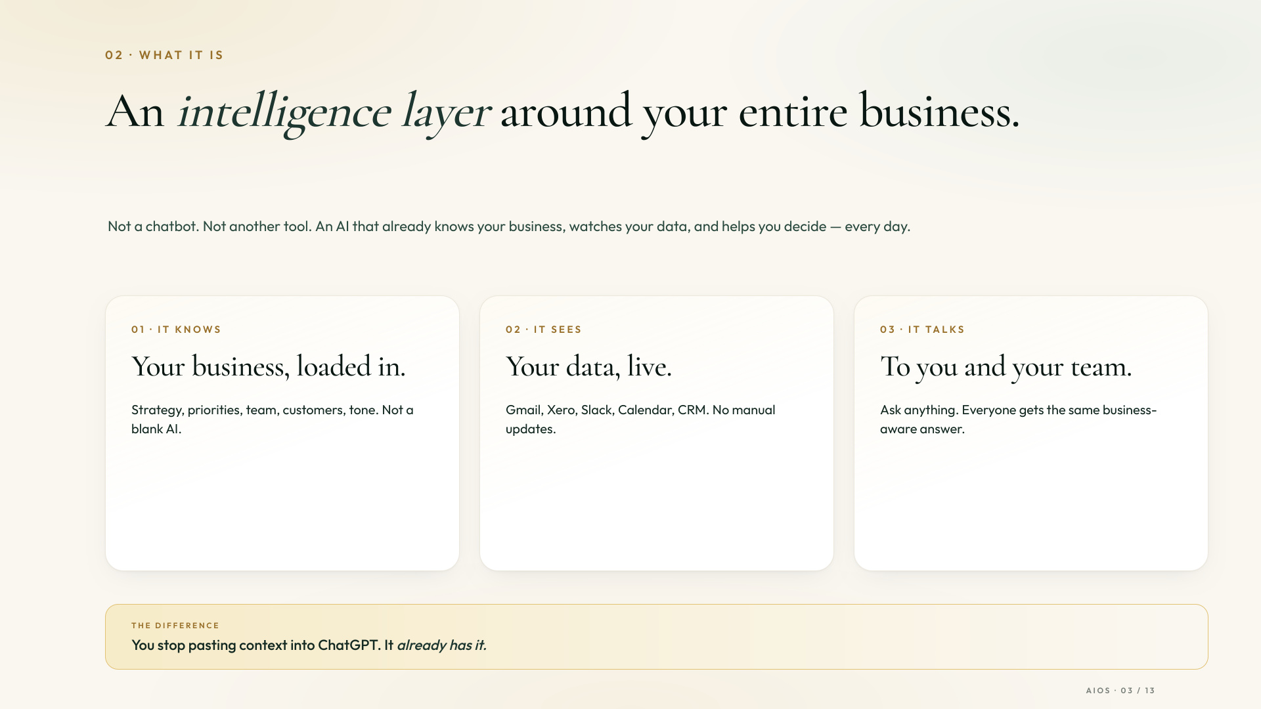Click the text 'Ask anything. Everyone gets the same…'
1261x709 pixels.
click(x=1019, y=419)
